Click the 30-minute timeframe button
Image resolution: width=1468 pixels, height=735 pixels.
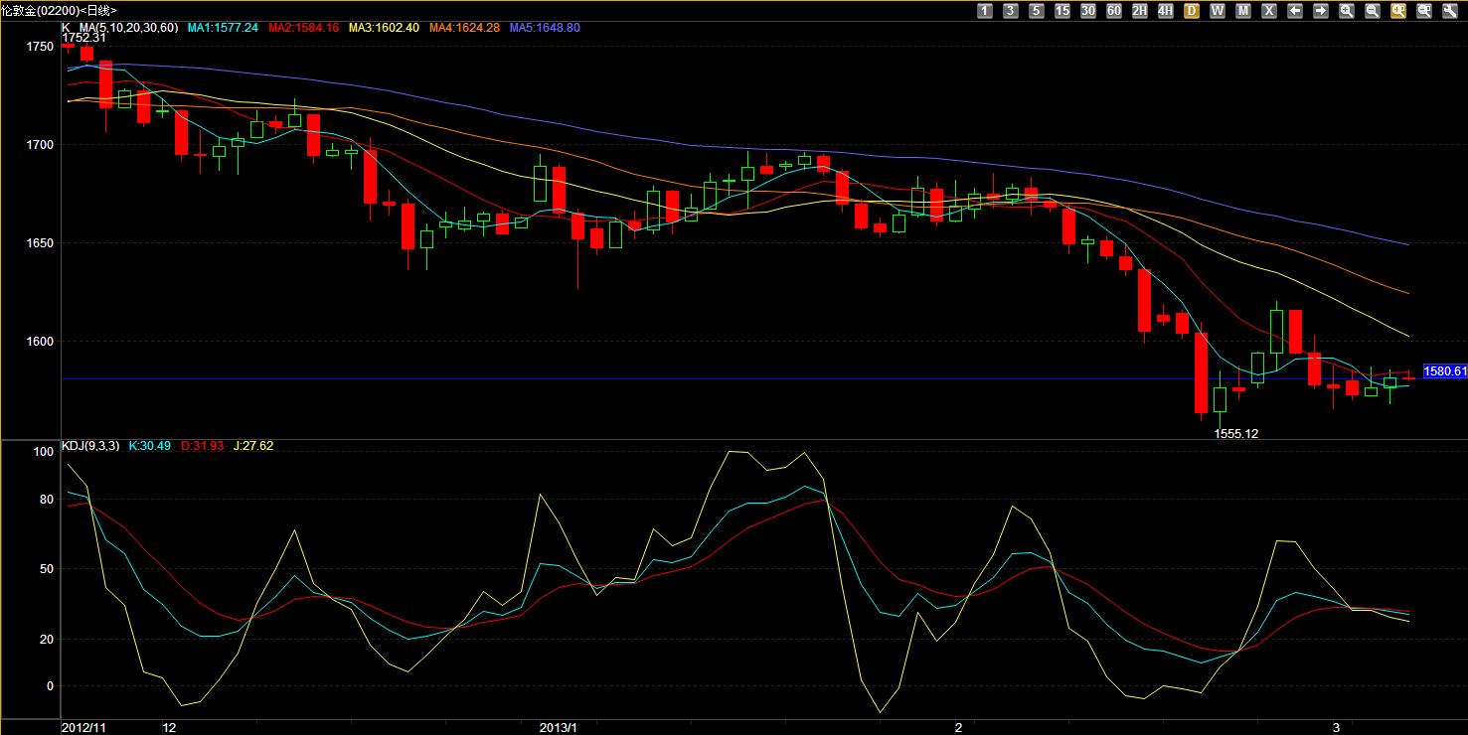[x=1088, y=11]
